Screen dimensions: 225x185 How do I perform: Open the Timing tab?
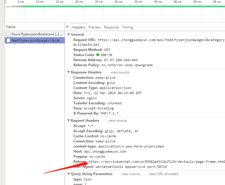pyautogui.click(x=127, y=27)
